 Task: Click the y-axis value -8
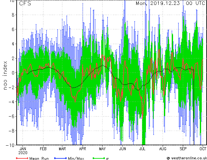[x=11, y=131]
